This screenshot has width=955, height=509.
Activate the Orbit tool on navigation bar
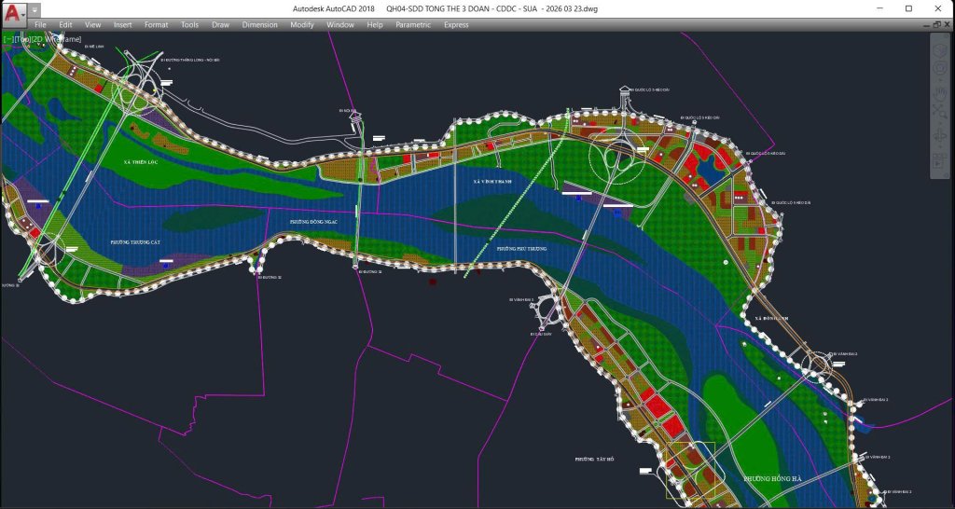point(940,136)
